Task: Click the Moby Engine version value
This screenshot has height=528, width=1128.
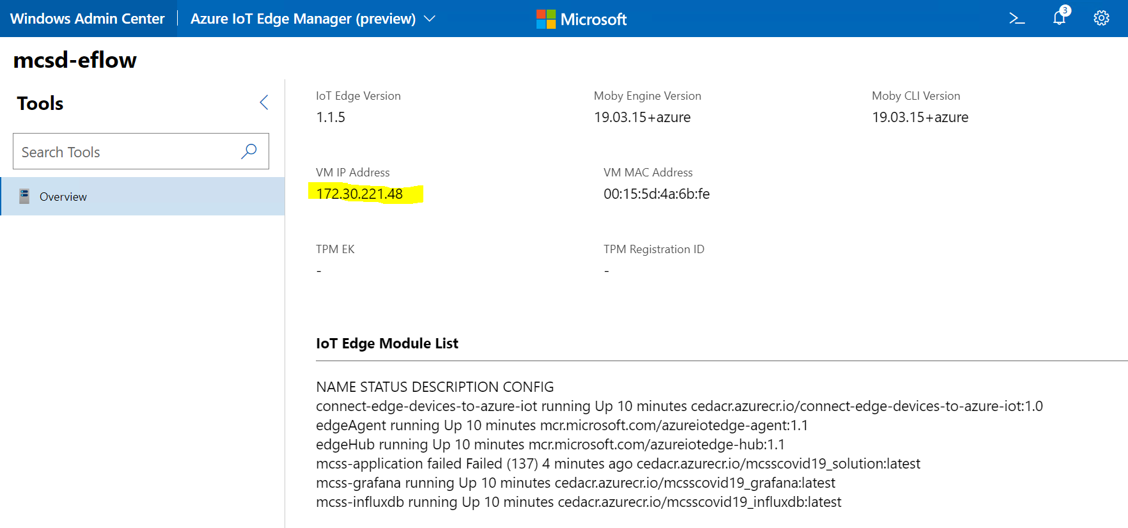Action: (642, 117)
